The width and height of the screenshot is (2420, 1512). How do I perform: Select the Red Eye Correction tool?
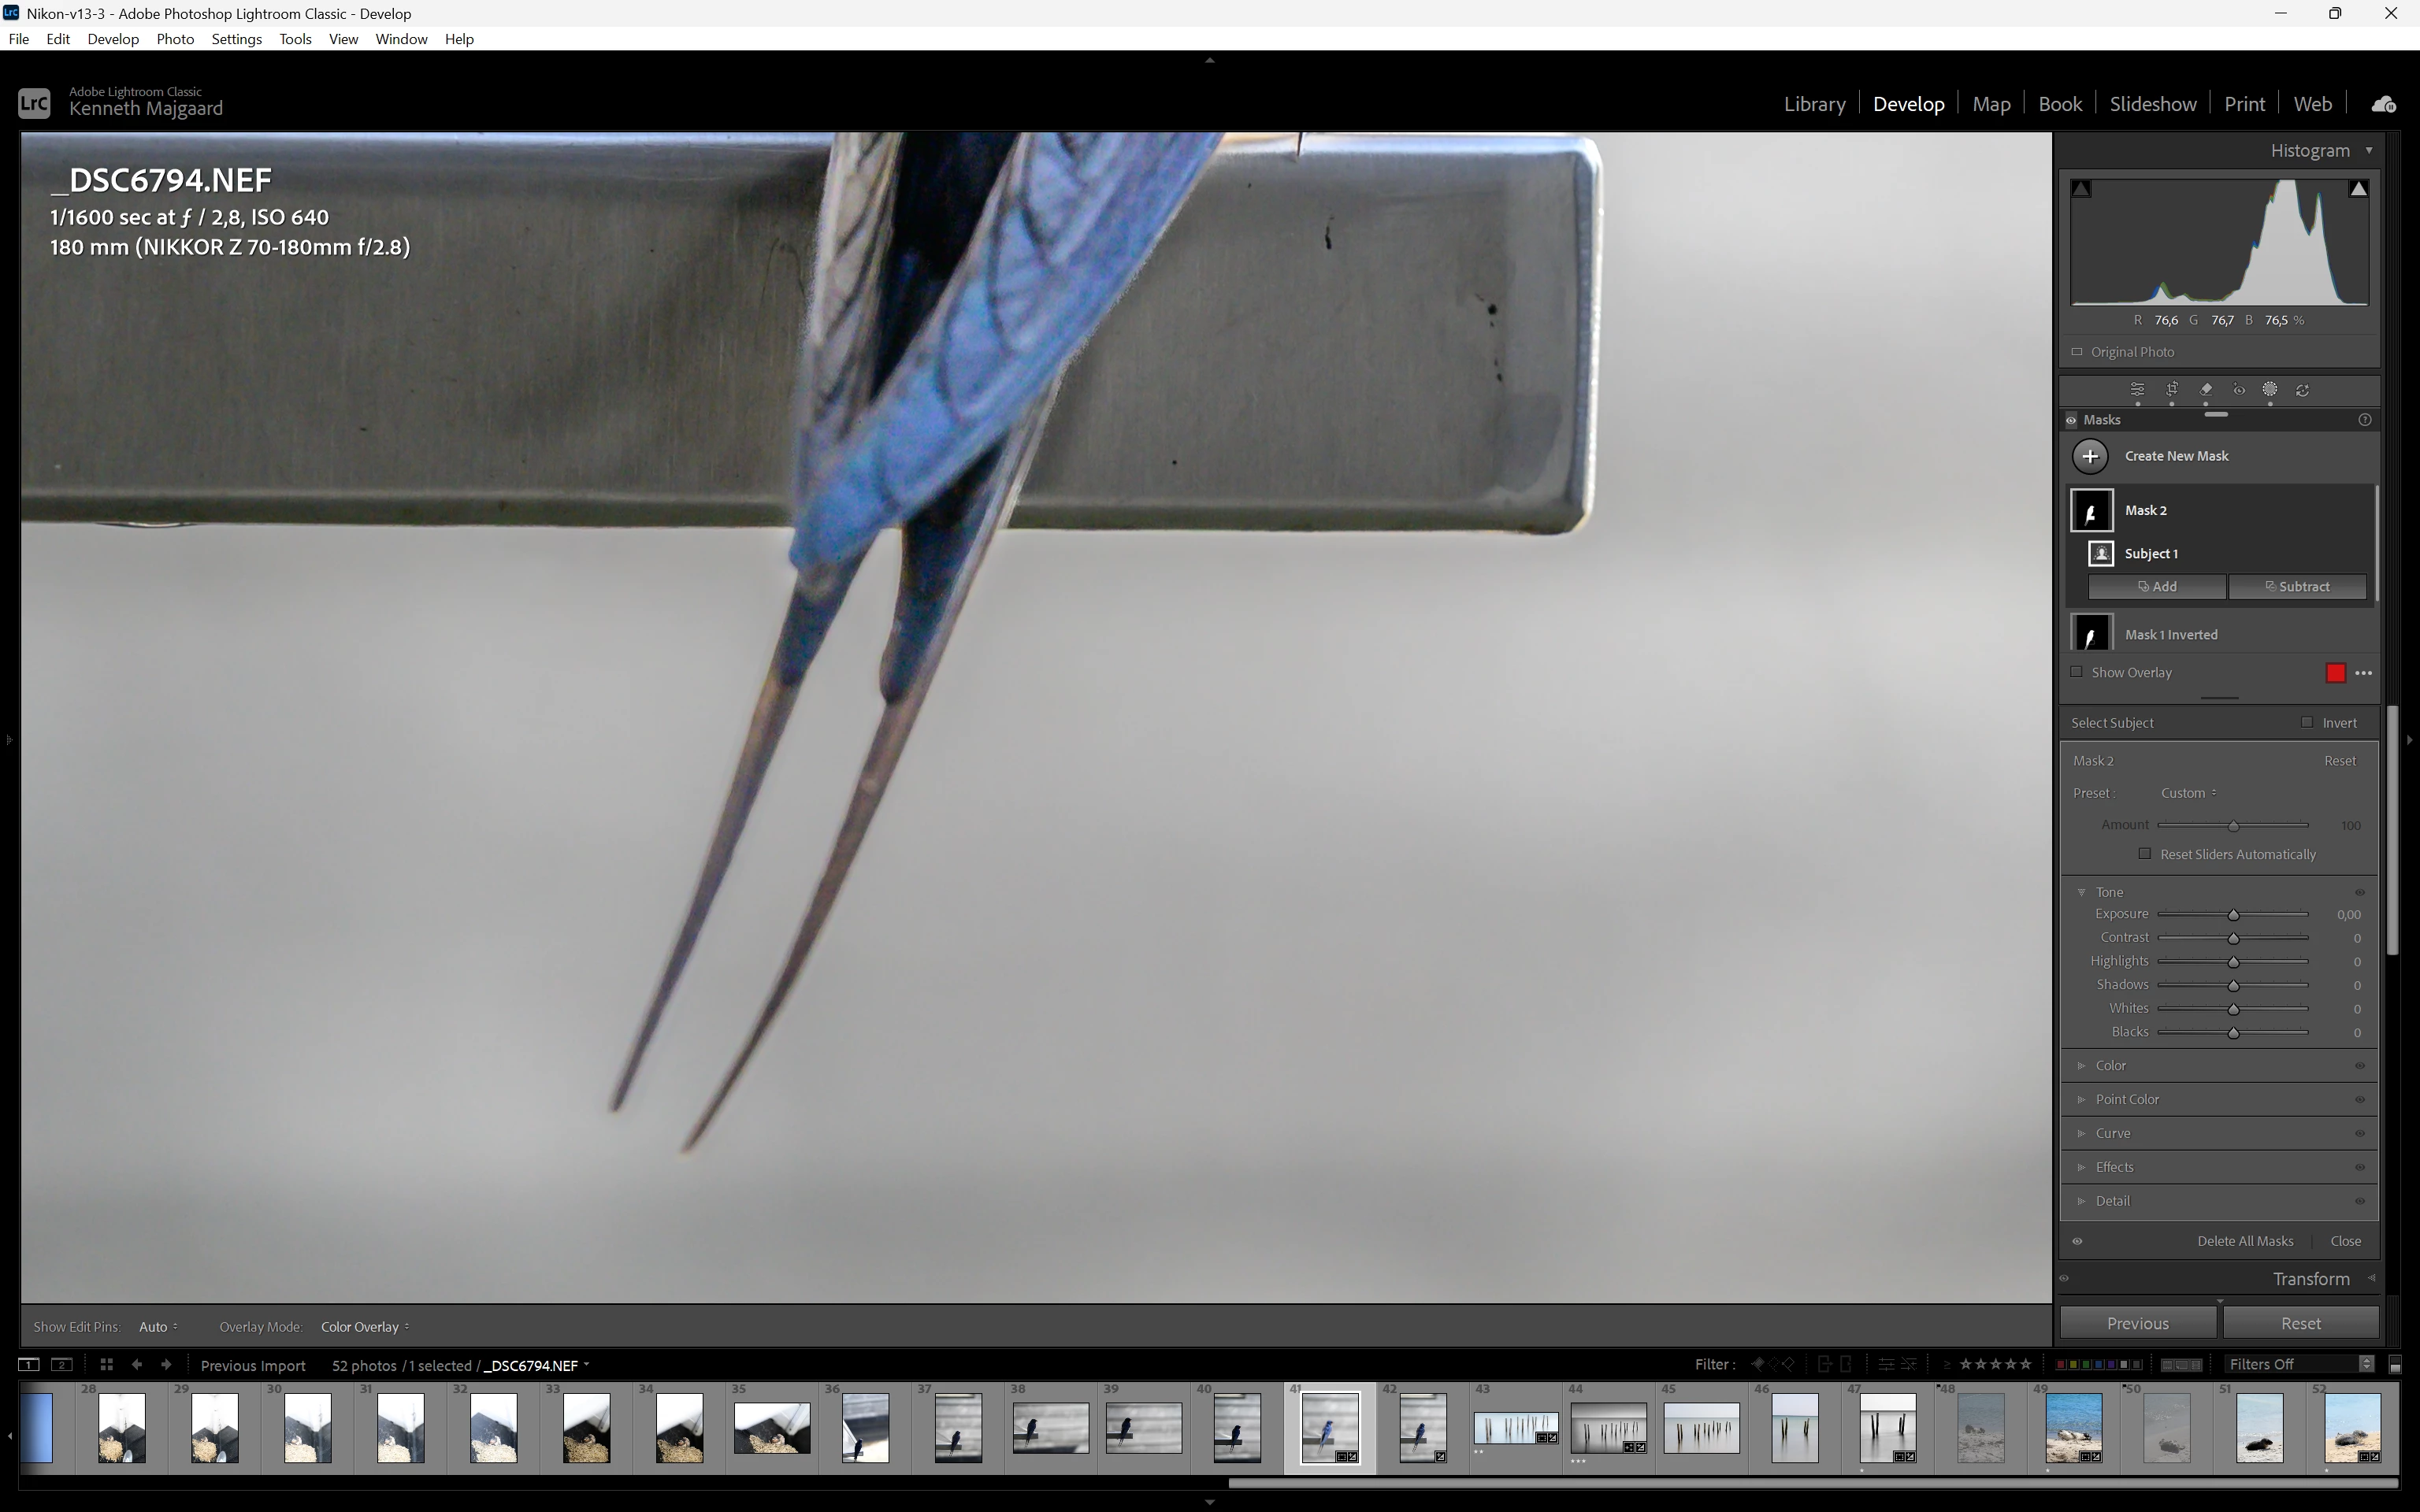[x=2239, y=390]
